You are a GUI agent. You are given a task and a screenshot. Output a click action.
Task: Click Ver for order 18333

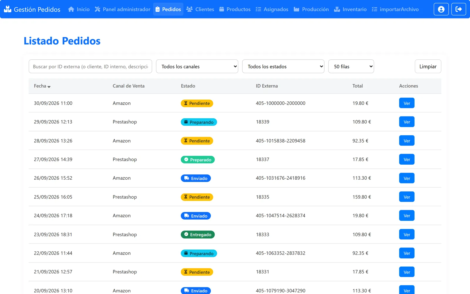click(407, 235)
